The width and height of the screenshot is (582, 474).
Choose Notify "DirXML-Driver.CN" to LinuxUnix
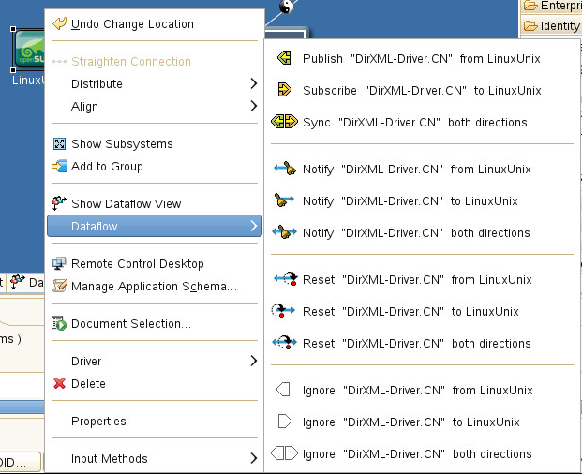tap(422, 201)
